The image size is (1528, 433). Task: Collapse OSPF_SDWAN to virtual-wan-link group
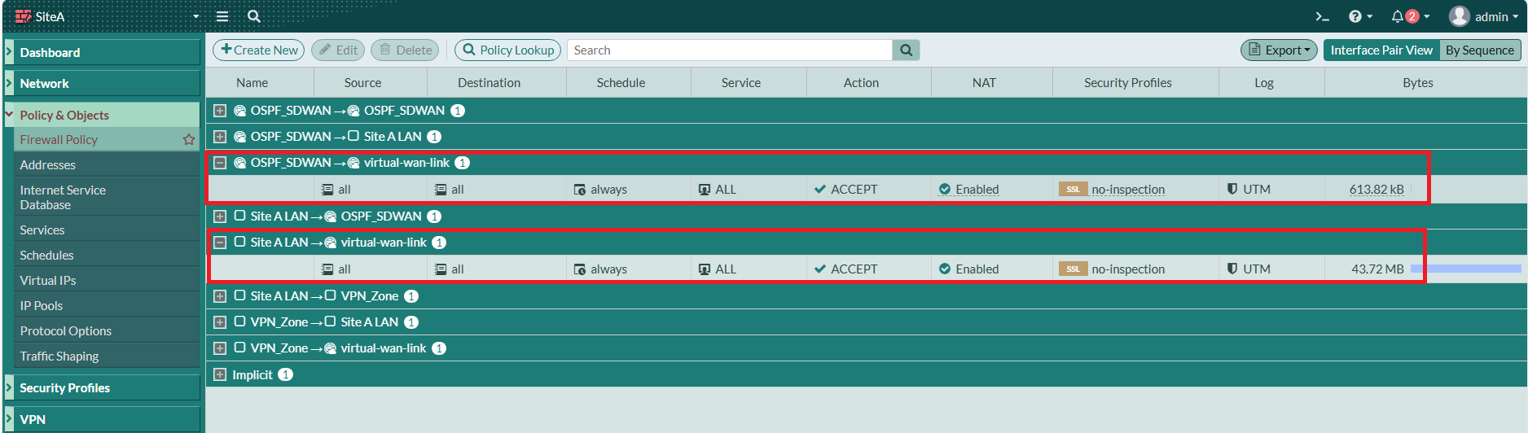[x=220, y=163]
